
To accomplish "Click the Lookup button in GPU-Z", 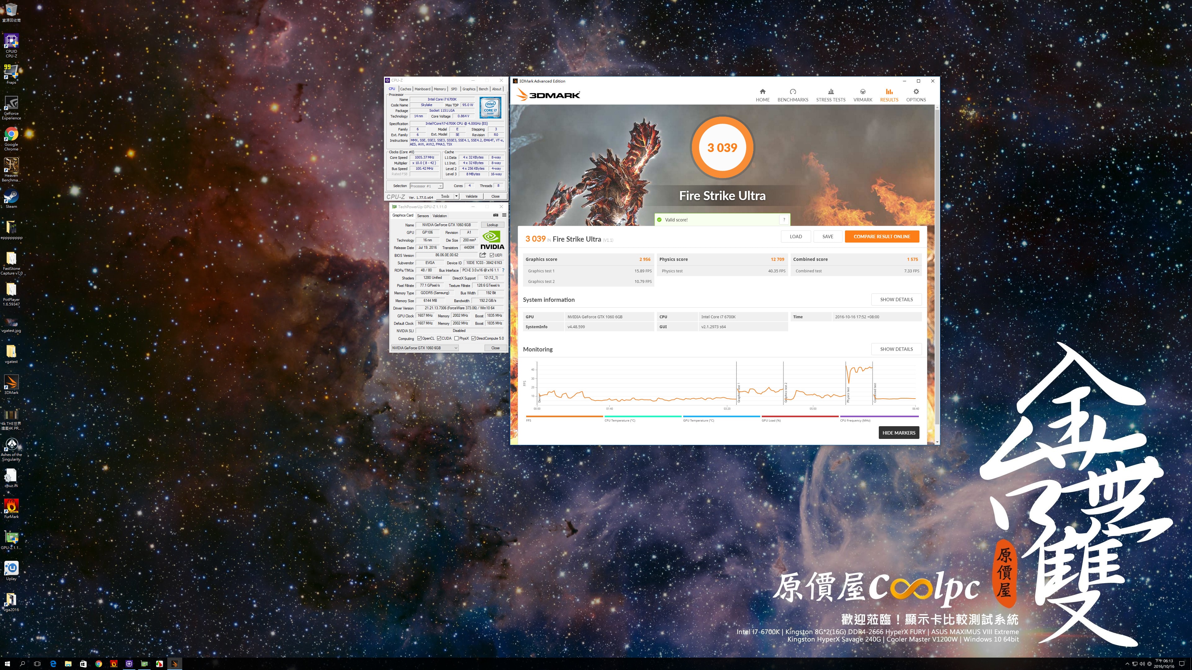I will tap(492, 225).
